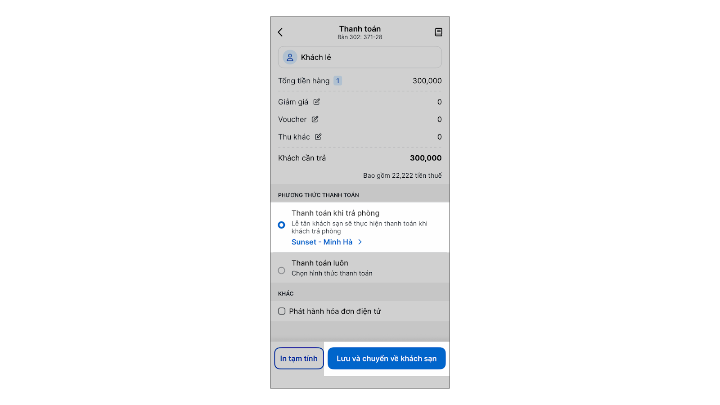Tap the Khách cần trả total amount
Viewport: 720px width, 405px height.
tap(425, 158)
